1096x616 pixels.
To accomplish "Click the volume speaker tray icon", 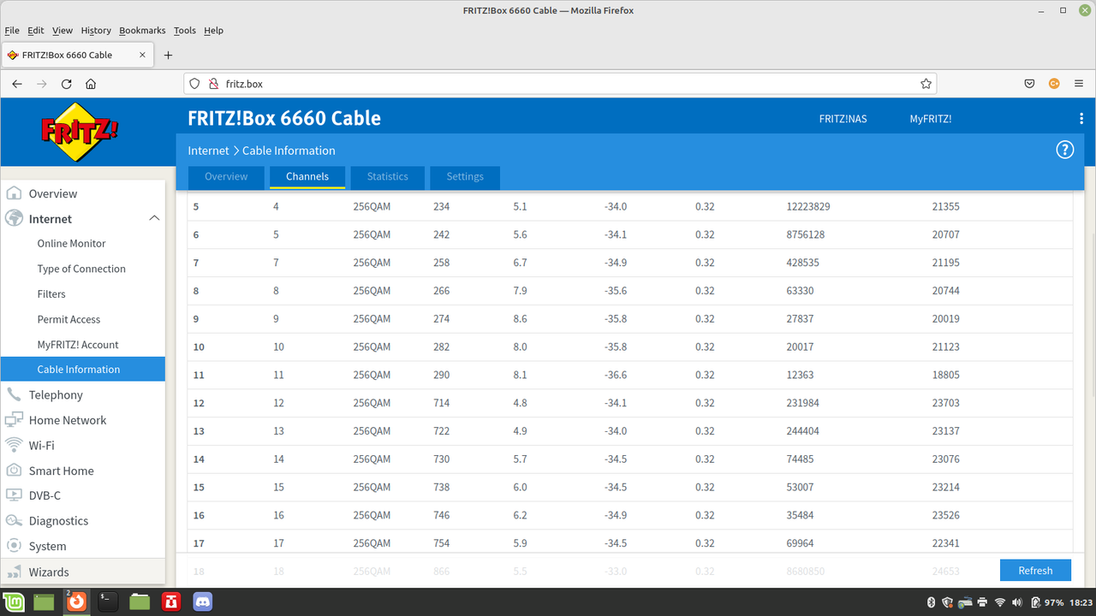I will coord(1016,602).
